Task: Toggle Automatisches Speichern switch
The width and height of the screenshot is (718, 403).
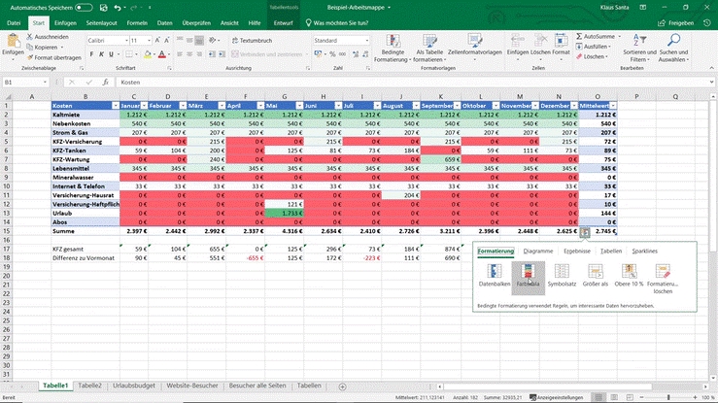Action: [x=84, y=8]
